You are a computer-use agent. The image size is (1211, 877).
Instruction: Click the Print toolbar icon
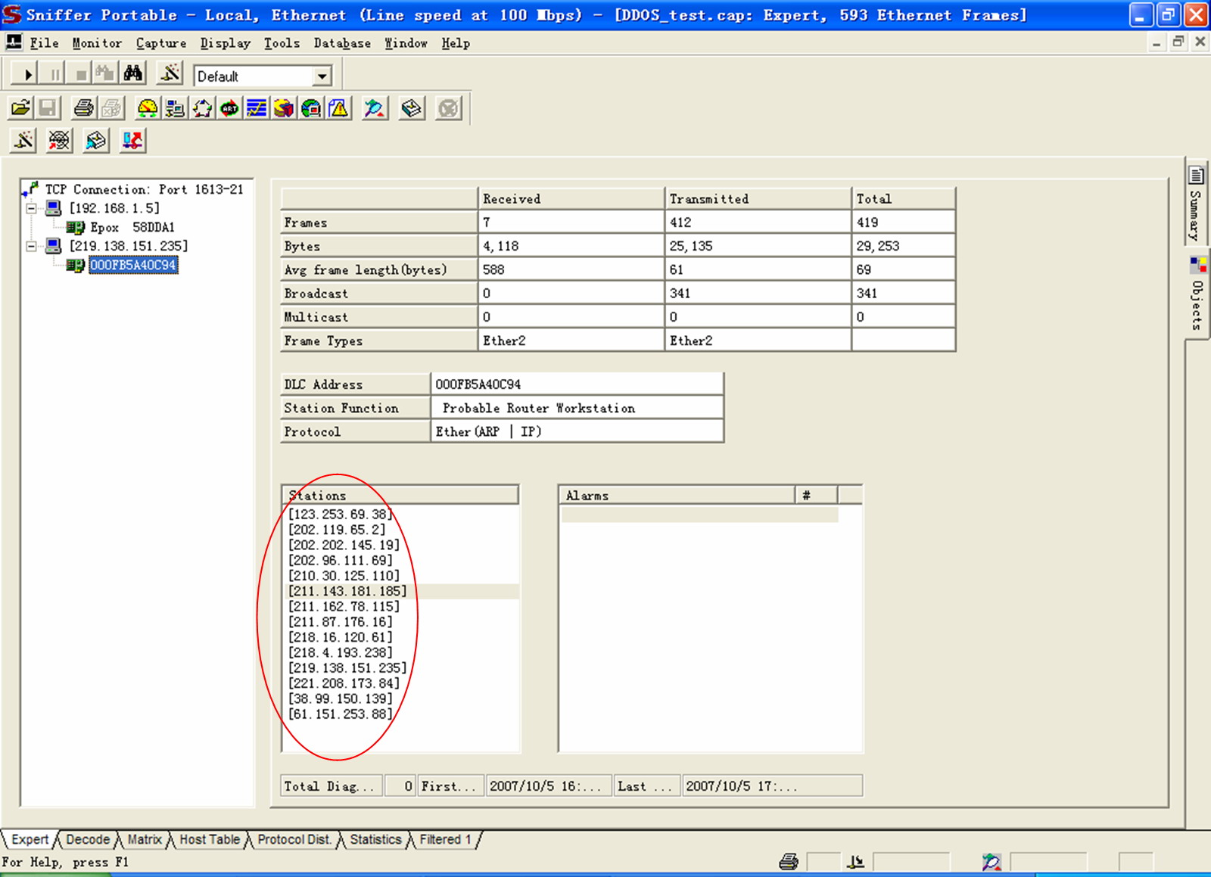tap(83, 109)
